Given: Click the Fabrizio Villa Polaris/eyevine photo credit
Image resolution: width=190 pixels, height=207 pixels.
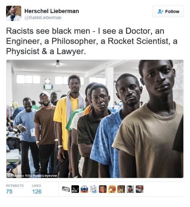Looking at the screenshot, I should tap(32, 176).
